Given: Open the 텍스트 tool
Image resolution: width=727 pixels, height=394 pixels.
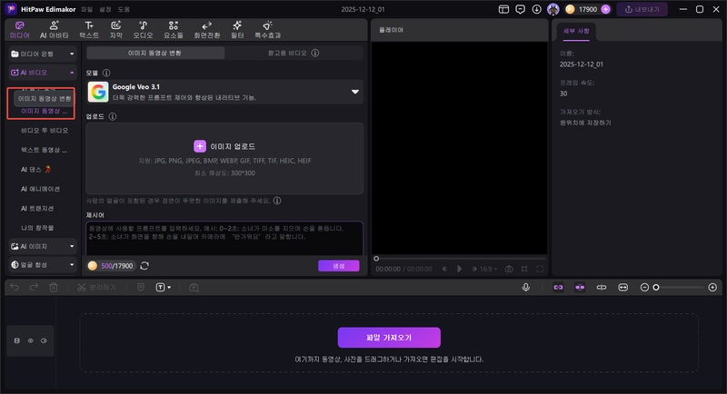Looking at the screenshot, I should pyautogui.click(x=89, y=30).
